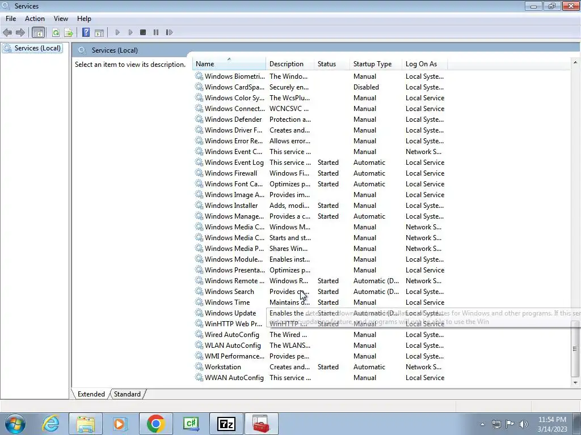Image resolution: width=581 pixels, height=435 pixels.
Task: Select the Windows Firewall service
Action: [231, 173]
